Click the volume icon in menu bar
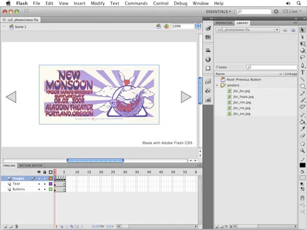The height and width of the screenshot is (230, 307). click(288, 3)
